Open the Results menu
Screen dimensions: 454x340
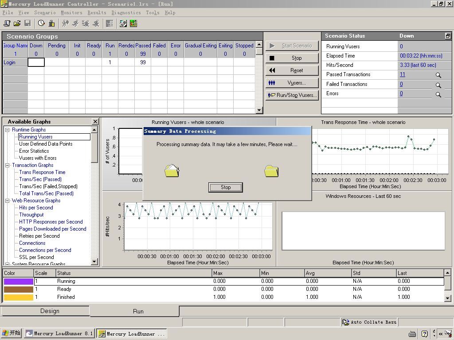tap(97, 12)
